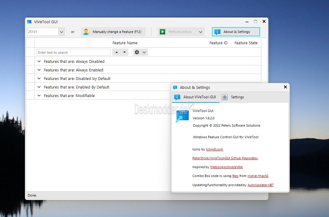Expand search options dropdown chevron
The height and width of the screenshot is (217, 329).
pos(144,52)
